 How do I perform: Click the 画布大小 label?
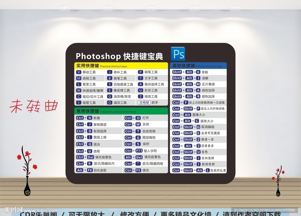[x=207, y=121]
